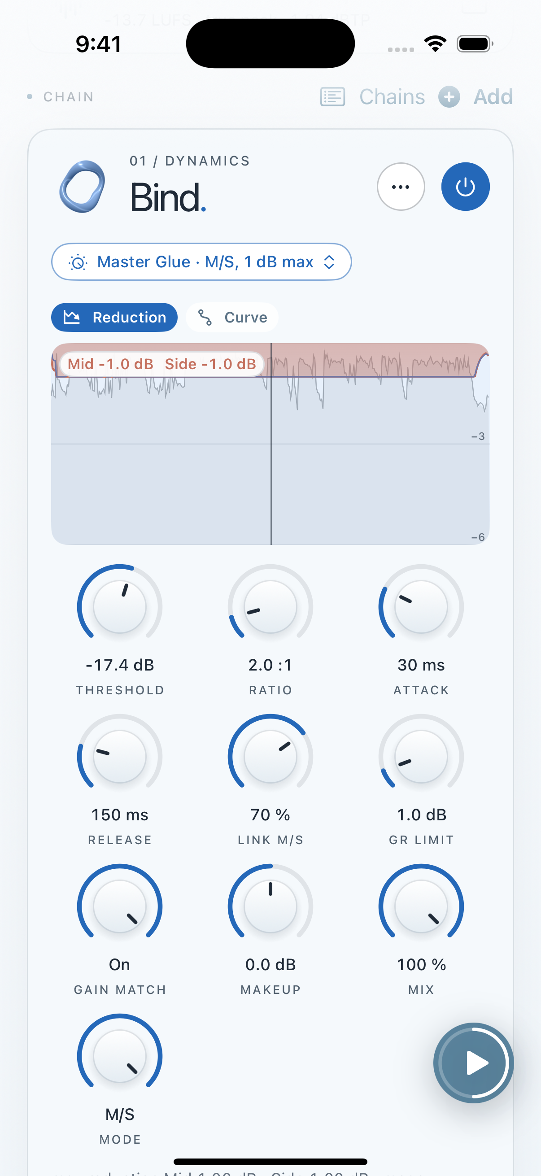Tap the On value under Gain Match

120,965
